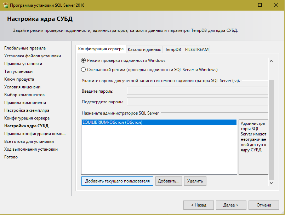Click the Все готово для установки step
This screenshot has width=285, height=215.
click(29, 141)
